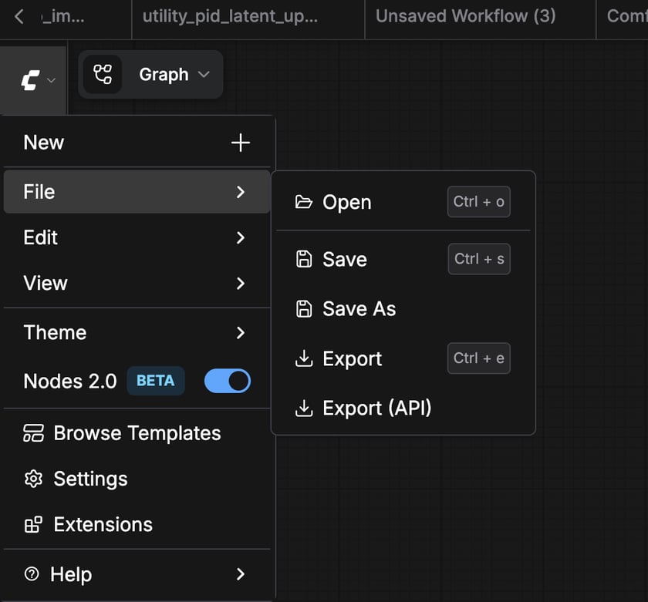Choose Export (API) in the File submenu
Screen dimensions: 648x602
[403, 408]
